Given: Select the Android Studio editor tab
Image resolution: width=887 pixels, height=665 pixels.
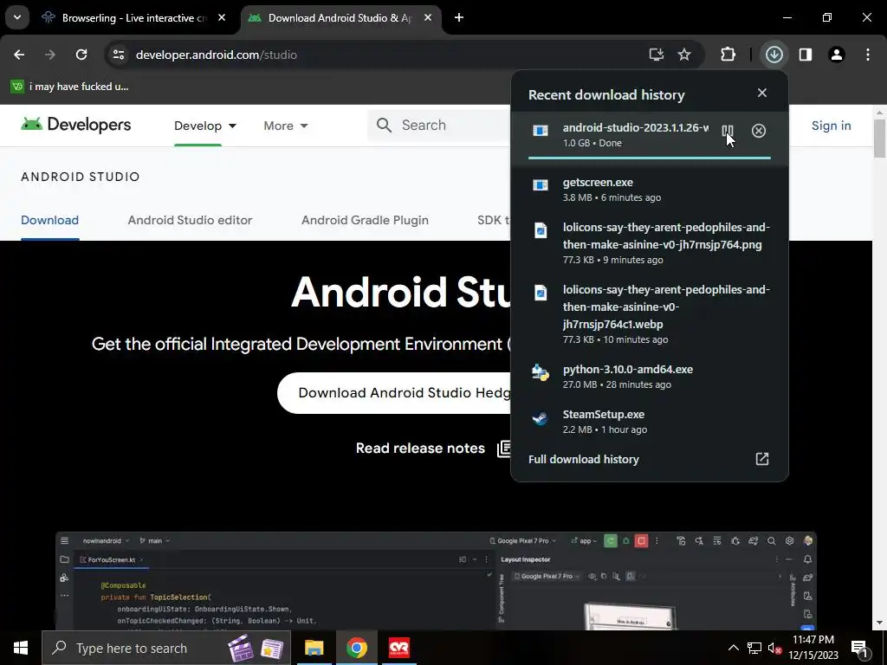Looking at the screenshot, I should [190, 220].
